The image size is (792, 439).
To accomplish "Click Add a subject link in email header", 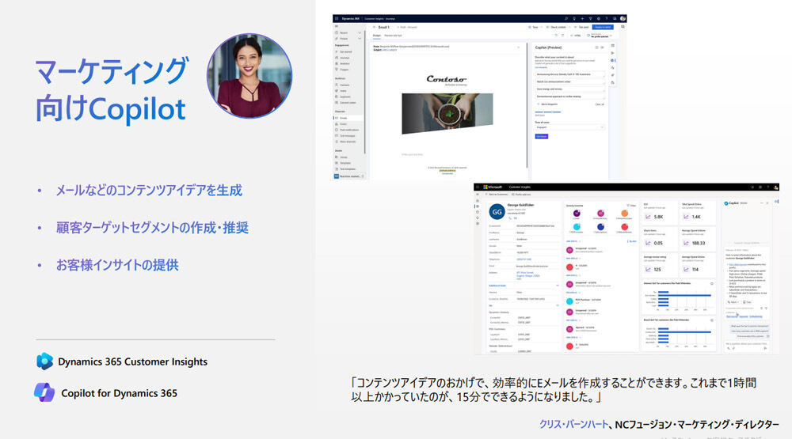I will (x=390, y=50).
